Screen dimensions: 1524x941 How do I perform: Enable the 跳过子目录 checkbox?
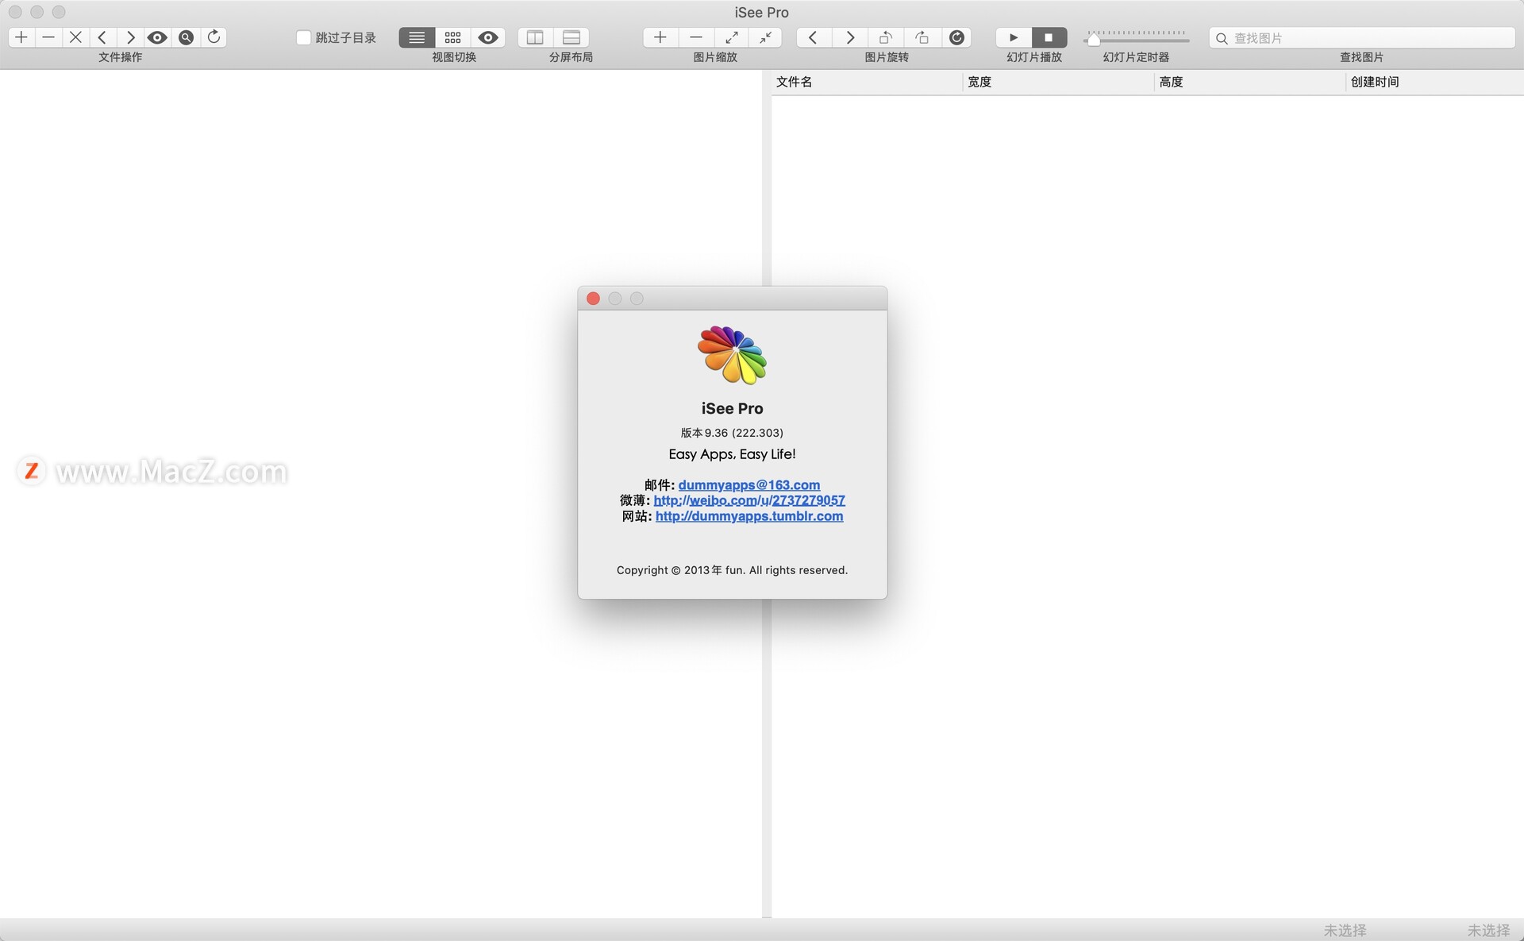pos(303,37)
